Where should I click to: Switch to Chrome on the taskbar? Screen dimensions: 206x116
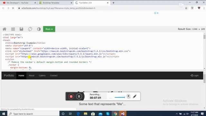115,114
